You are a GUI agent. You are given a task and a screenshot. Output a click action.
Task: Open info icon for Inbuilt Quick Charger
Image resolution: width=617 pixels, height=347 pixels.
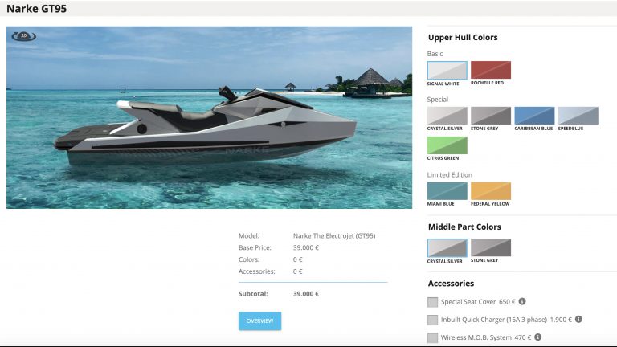tap(578, 319)
